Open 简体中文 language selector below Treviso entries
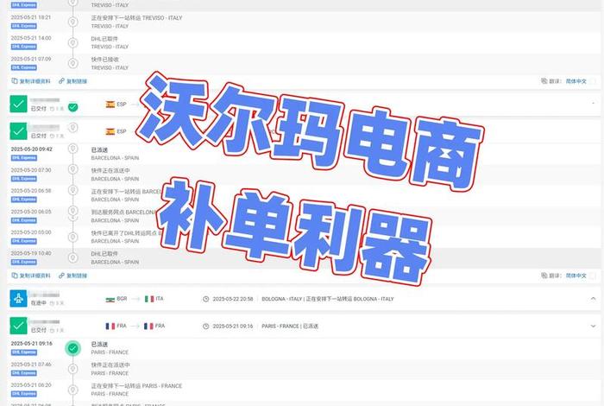Image resolution: width=604 pixels, height=406 pixels. pos(576,81)
